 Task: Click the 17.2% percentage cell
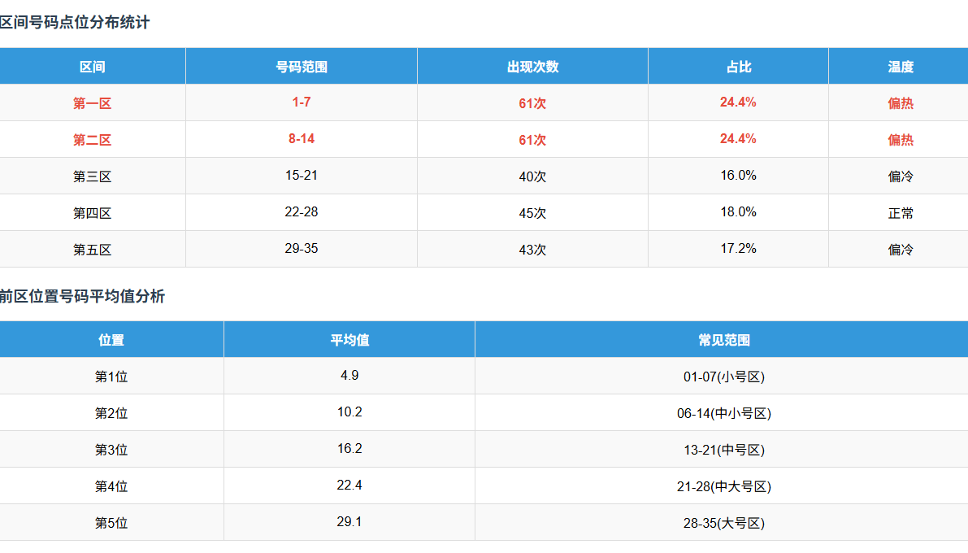(738, 249)
